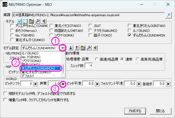Click the ピッチ平滑 value field
The image size is (175, 118).
88,83
